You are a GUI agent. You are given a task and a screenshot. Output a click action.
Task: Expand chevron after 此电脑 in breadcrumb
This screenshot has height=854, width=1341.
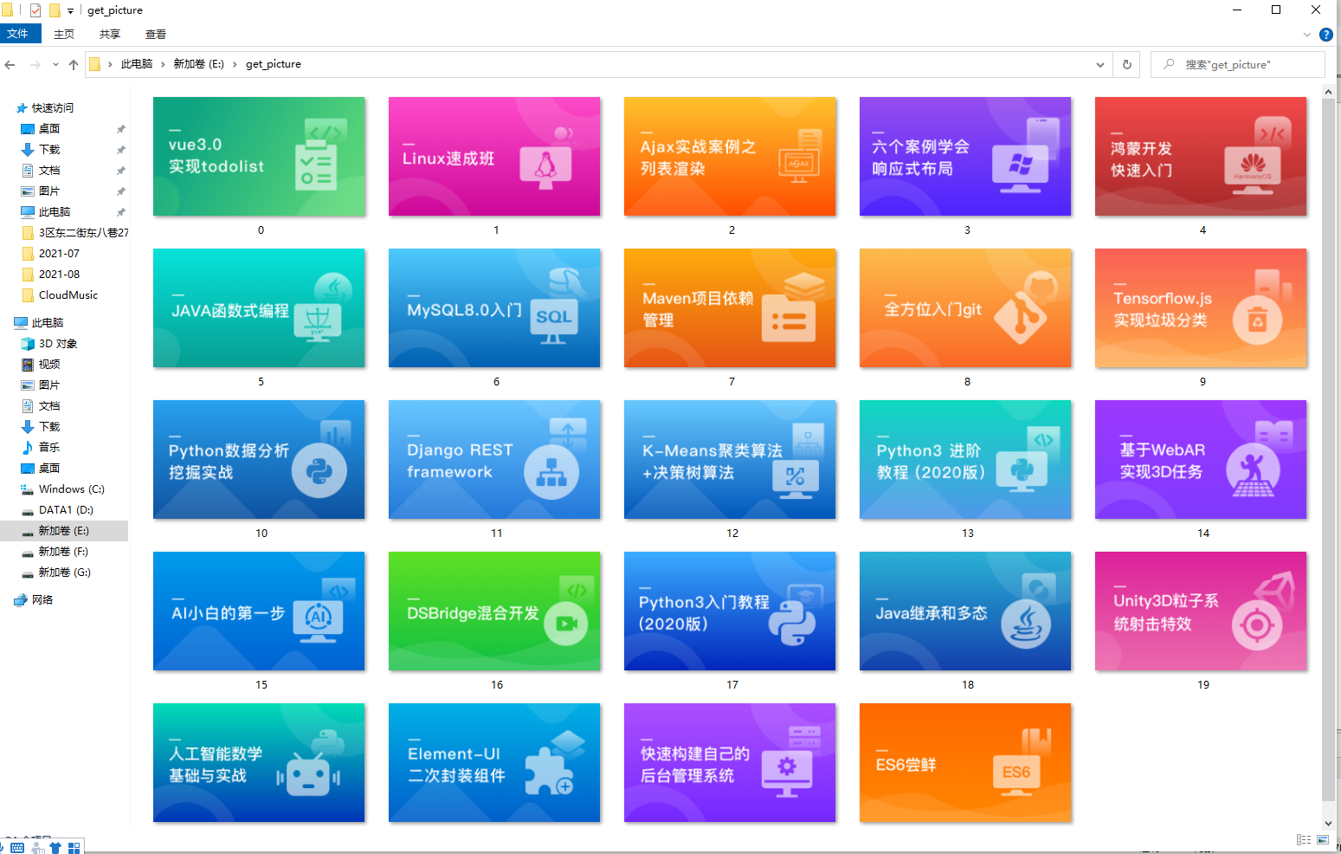click(163, 64)
